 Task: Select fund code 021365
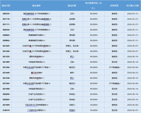tap(6, 84)
